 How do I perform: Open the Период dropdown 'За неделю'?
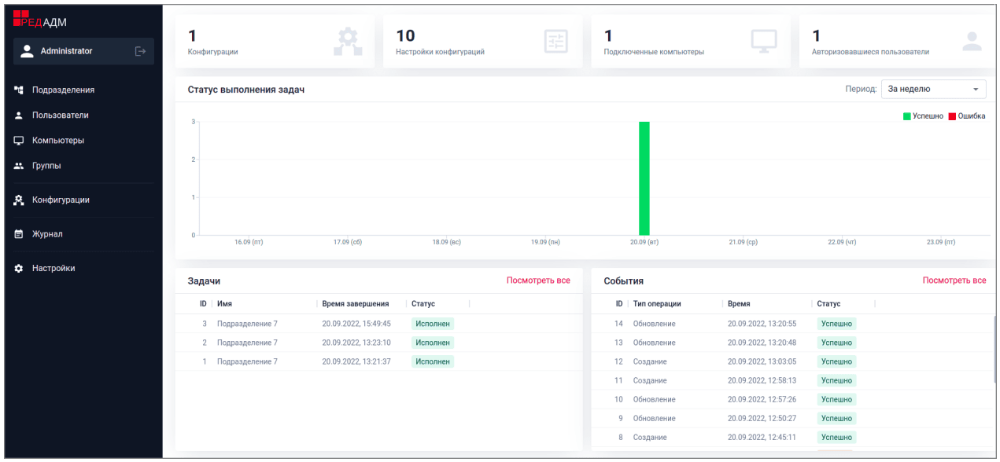931,90
